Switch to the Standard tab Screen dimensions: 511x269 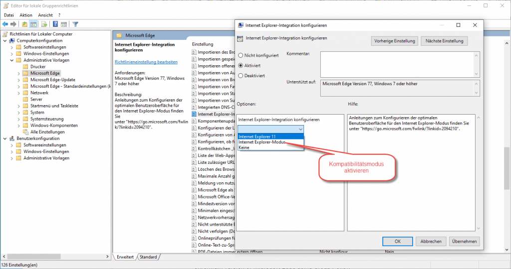point(148,257)
